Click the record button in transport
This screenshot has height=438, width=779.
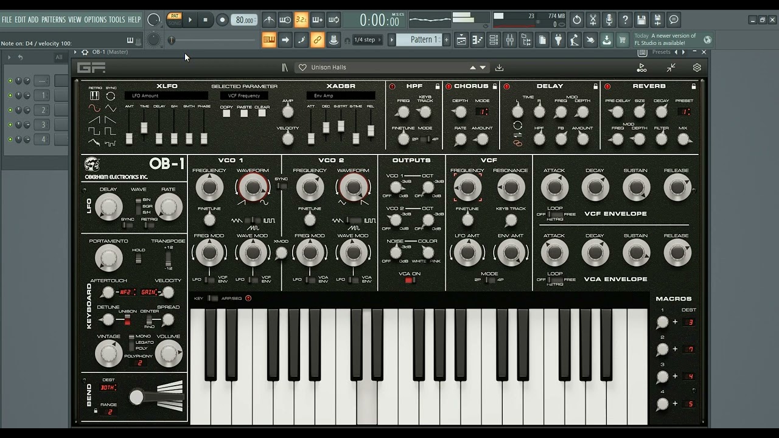tap(222, 20)
